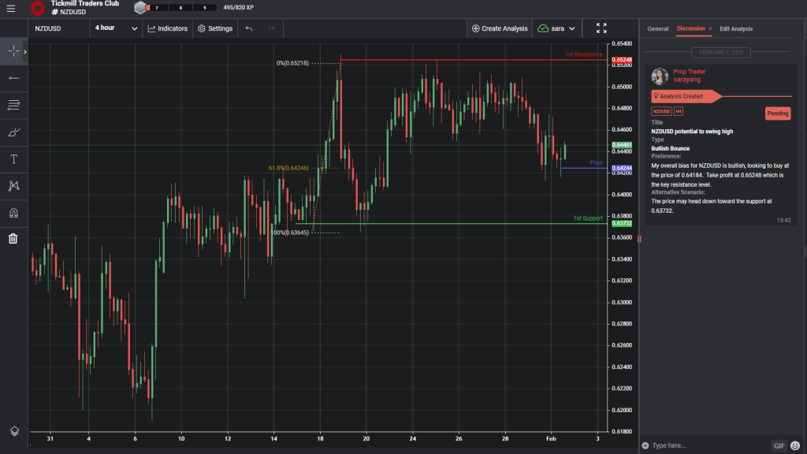Expand the sara account dropdown
The width and height of the screenshot is (807, 454).
557,28
